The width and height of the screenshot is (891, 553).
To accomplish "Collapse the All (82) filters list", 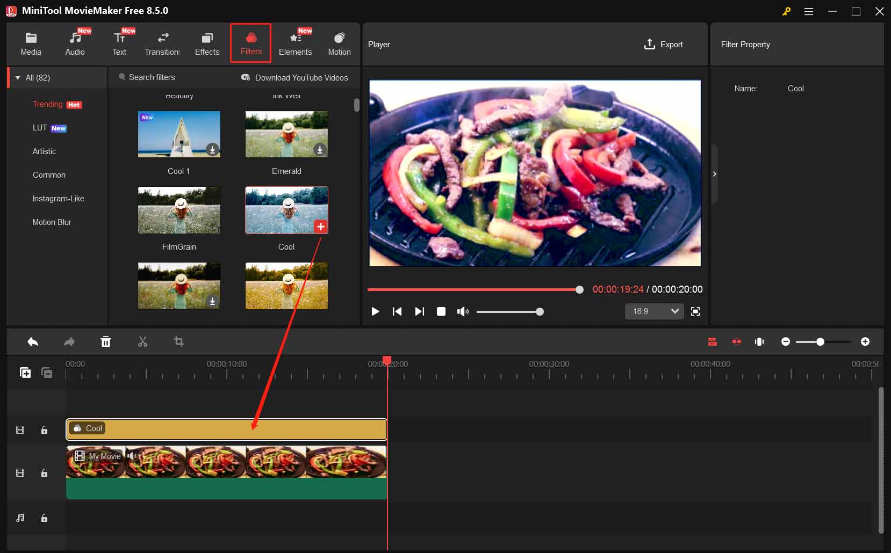I will point(18,77).
